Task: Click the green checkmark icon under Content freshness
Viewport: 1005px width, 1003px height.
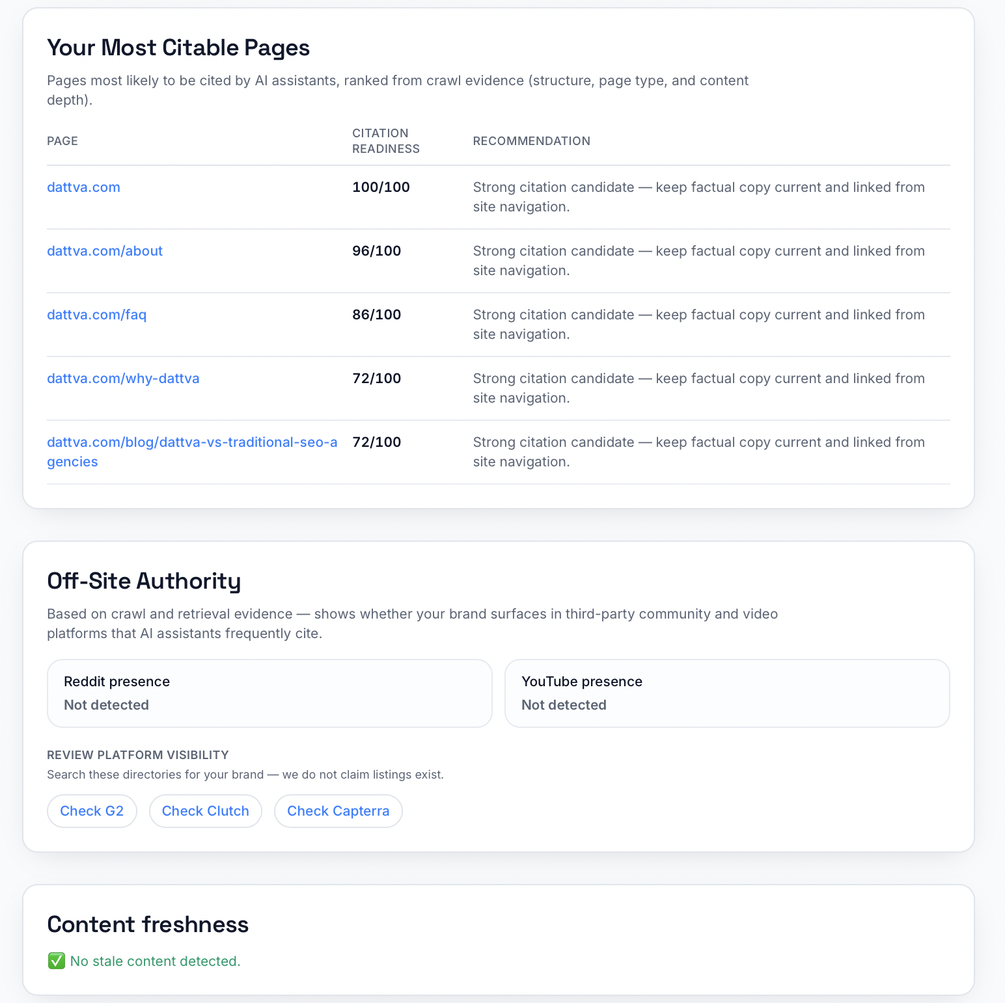Action: (x=57, y=961)
